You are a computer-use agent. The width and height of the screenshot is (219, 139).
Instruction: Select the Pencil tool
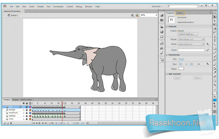215,53
